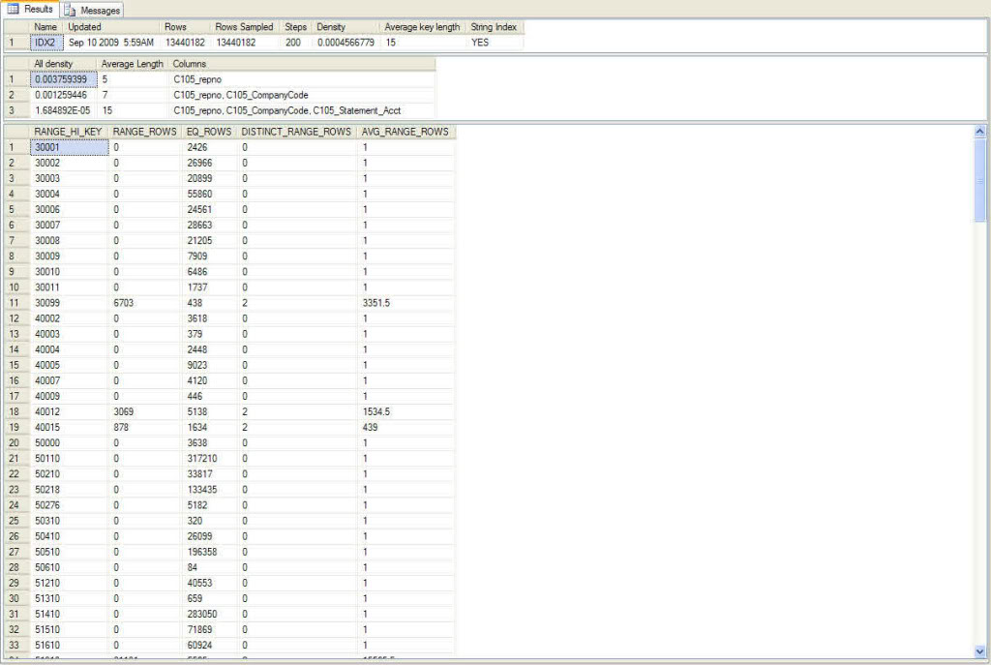Screen dimensions: 991x665
Task: Select the Rows Sampled column header
Action: [x=246, y=27]
